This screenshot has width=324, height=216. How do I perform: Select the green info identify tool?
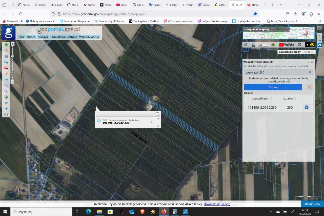tap(6, 45)
